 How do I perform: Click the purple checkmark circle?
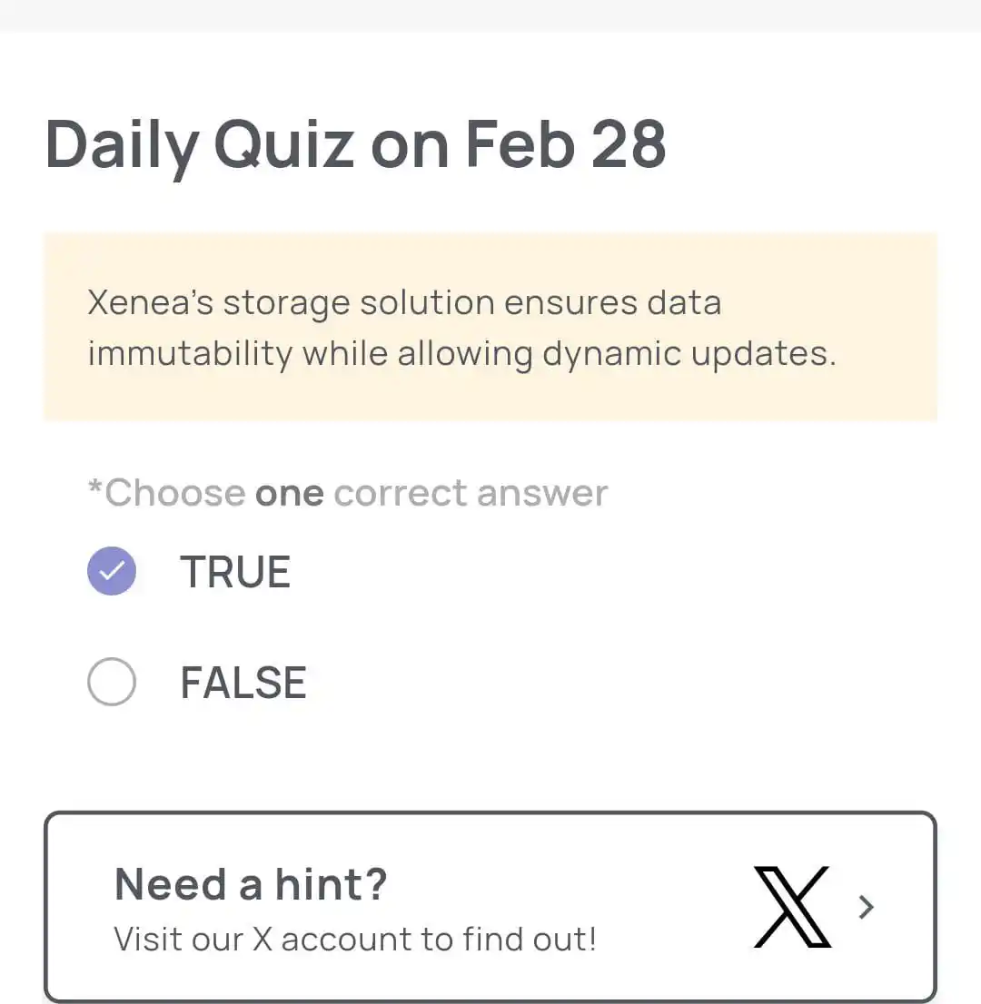pos(112,570)
